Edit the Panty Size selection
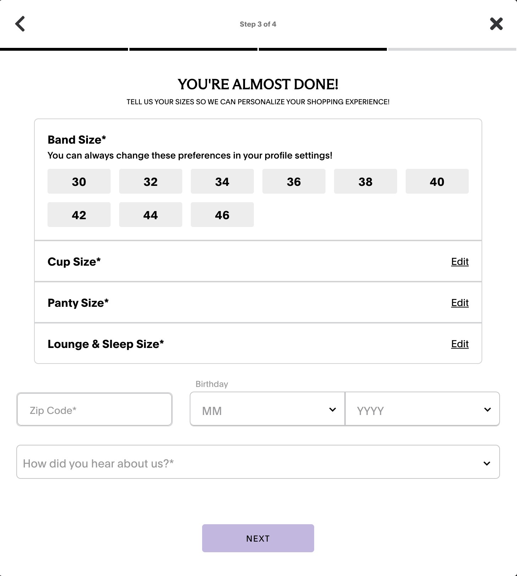 460,303
